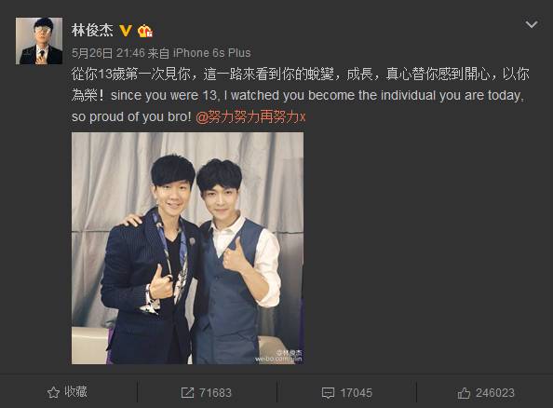Open the @努力努力再努力x mention
553x408 pixels.
point(250,116)
